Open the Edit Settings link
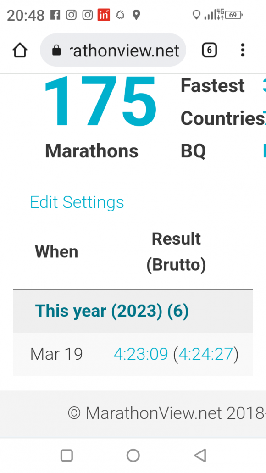 point(77,202)
